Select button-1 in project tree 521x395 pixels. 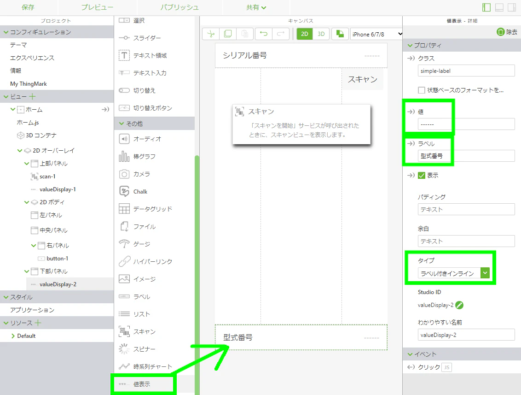click(58, 259)
